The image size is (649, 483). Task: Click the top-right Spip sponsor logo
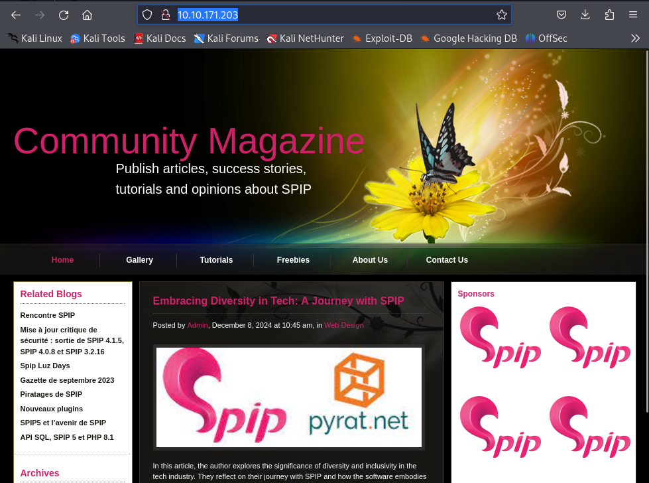click(x=590, y=338)
